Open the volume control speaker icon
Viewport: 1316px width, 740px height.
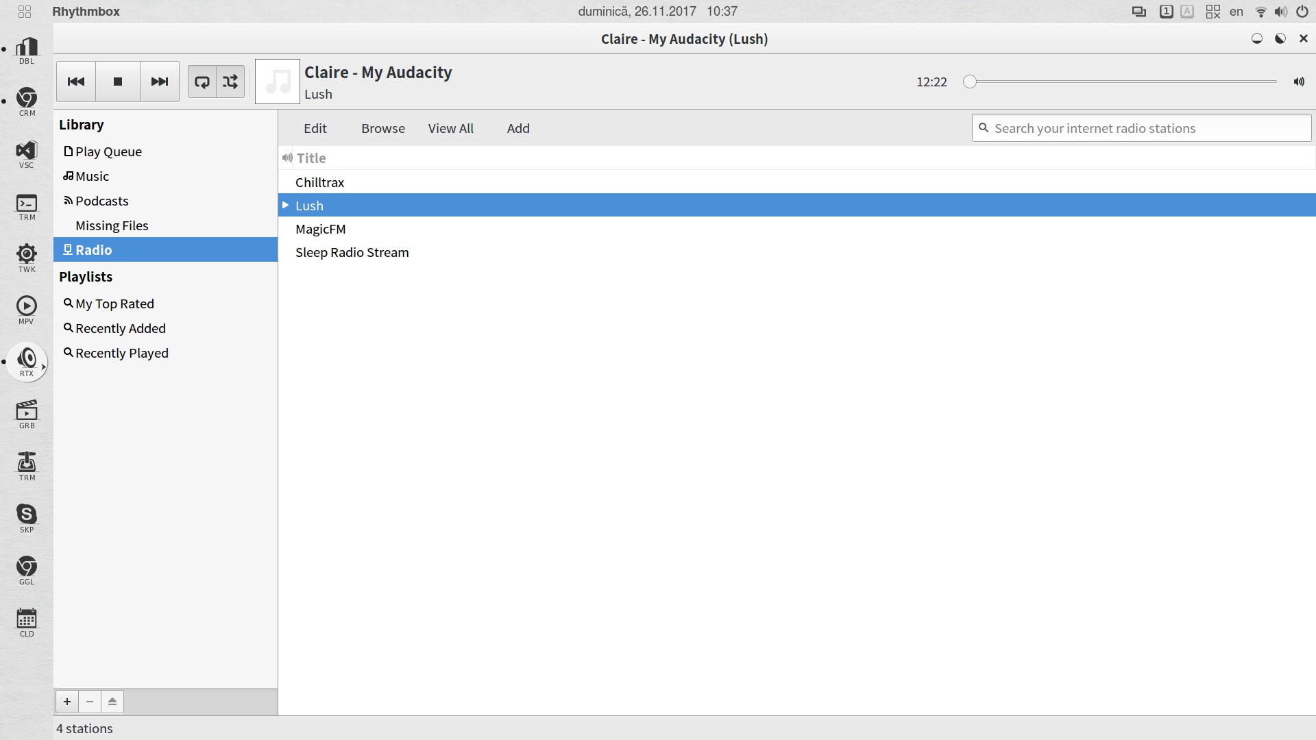(x=1299, y=82)
